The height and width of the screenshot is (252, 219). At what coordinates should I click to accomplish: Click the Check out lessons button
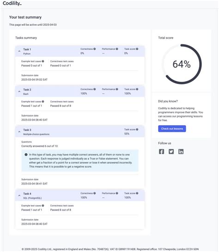172,129
